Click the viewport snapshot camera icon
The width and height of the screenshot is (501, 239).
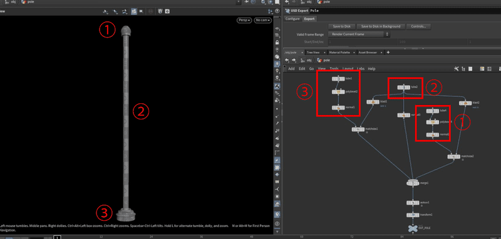[x=167, y=11]
